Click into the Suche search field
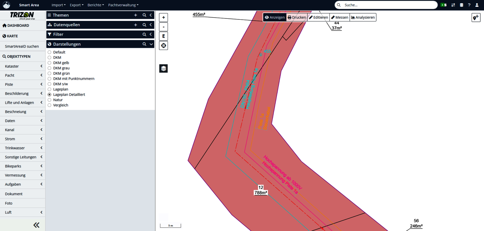Image resolution: width=484 pixels, height=231 pixels. tap(389, 5)
